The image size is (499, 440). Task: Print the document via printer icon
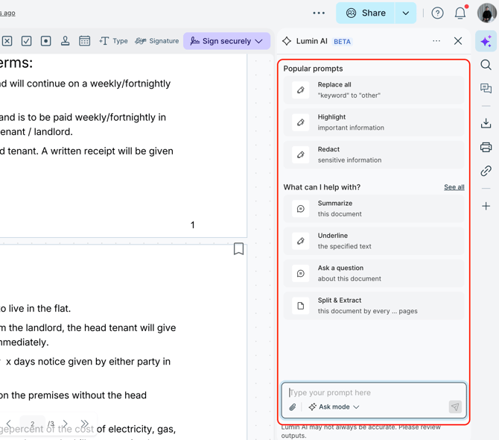[x=486, y=147]
